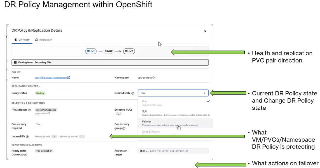The height and width of the screenshot is (168, 320).
Task: Click external link icon next to policy name
Action: coord(69,77)
